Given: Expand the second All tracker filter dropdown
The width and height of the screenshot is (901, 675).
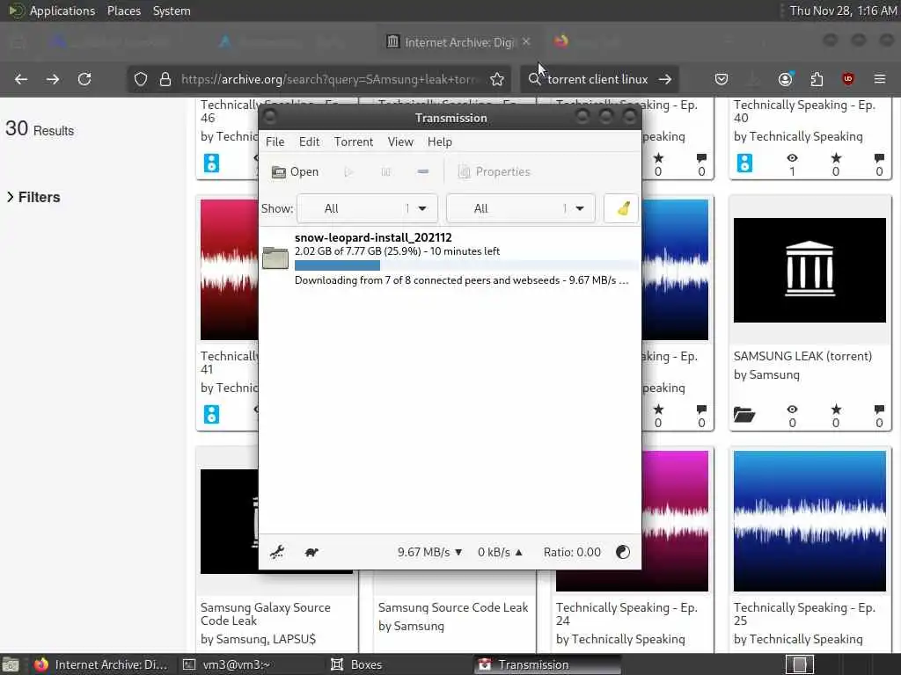Looking at the screenshot, I should click(521, 208).
